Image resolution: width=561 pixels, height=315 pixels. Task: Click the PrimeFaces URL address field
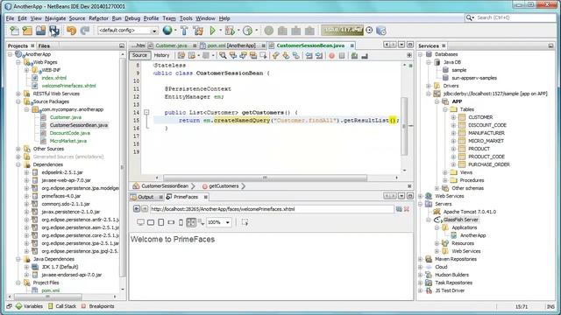pyautogui.click(x=272, y=209)
